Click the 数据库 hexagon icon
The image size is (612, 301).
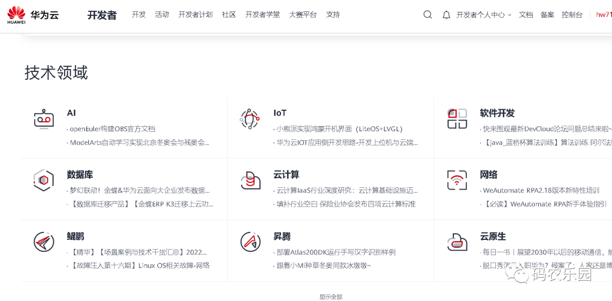point(44,180)
